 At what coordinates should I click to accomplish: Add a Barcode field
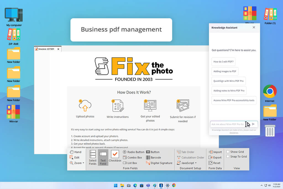pos(153,157)
